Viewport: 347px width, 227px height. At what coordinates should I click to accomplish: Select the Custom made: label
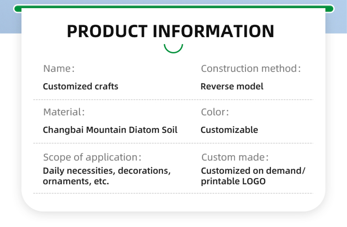pyautogui.click(x=235, y=158)
